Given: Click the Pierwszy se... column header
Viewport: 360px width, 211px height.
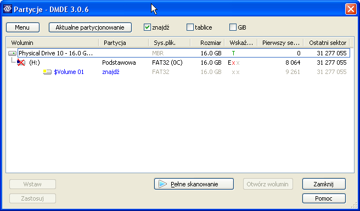Looking at the screenshot, I should [280, 43].
